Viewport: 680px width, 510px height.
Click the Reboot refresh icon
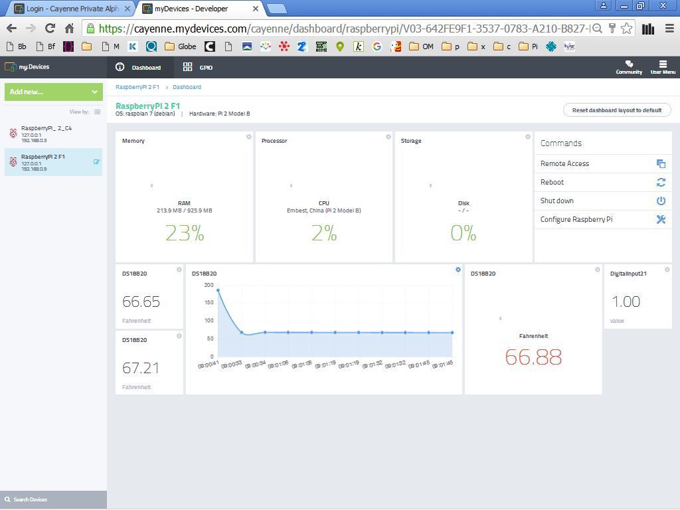661,182
